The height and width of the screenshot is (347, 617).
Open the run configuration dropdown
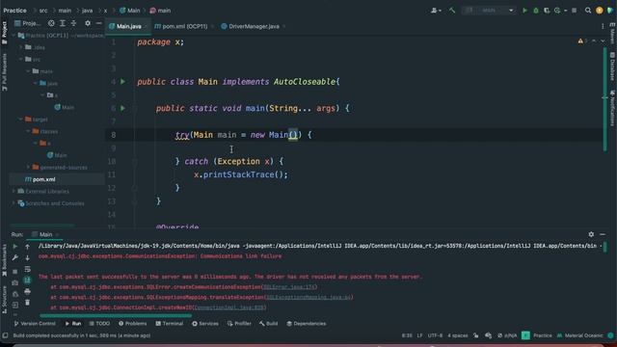pyautogui.click(x=490, y=11)
